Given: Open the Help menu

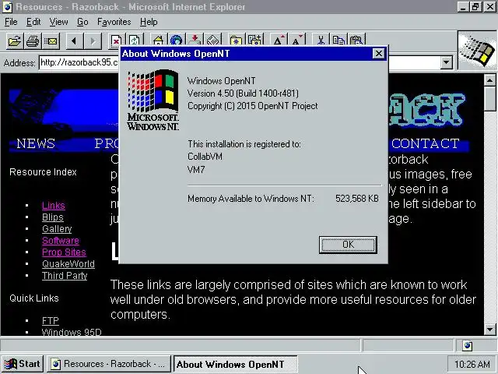Looking at the screenshot, I should [x=149, y=22].
